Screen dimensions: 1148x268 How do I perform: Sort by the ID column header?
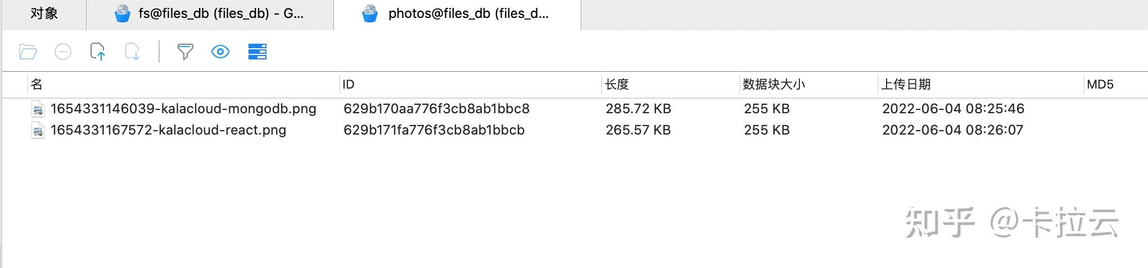click(x=349, y=85)
